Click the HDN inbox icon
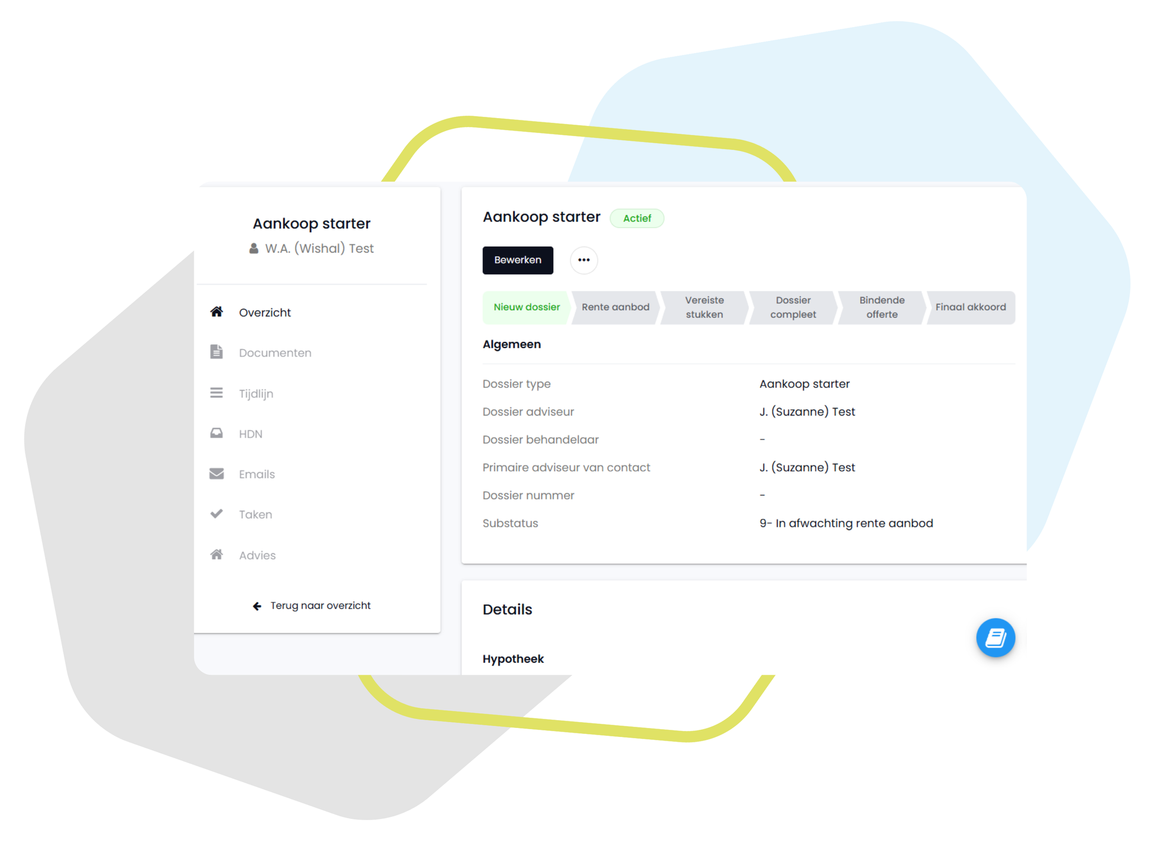1156x846 pixels. click(217, 434)
